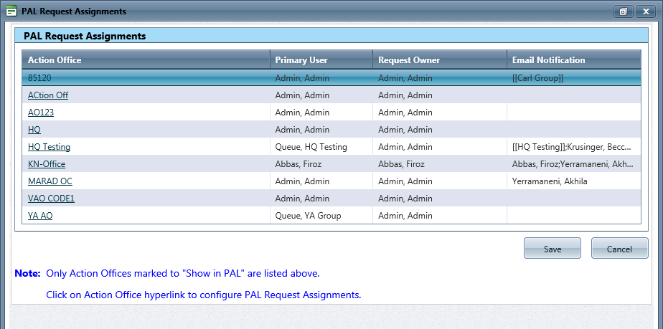Open the VAO CODE1 action office link
The image size is (663, 329).
coord(51,199)
